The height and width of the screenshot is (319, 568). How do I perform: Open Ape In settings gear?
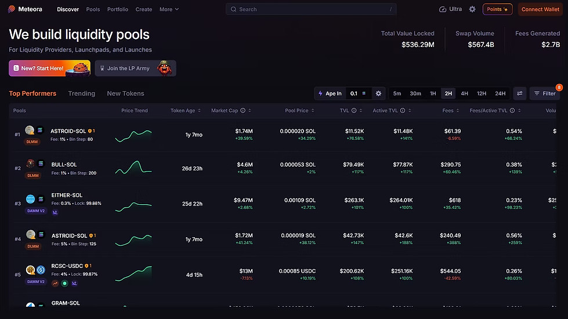pyautogui.click(x=378, y=93)
